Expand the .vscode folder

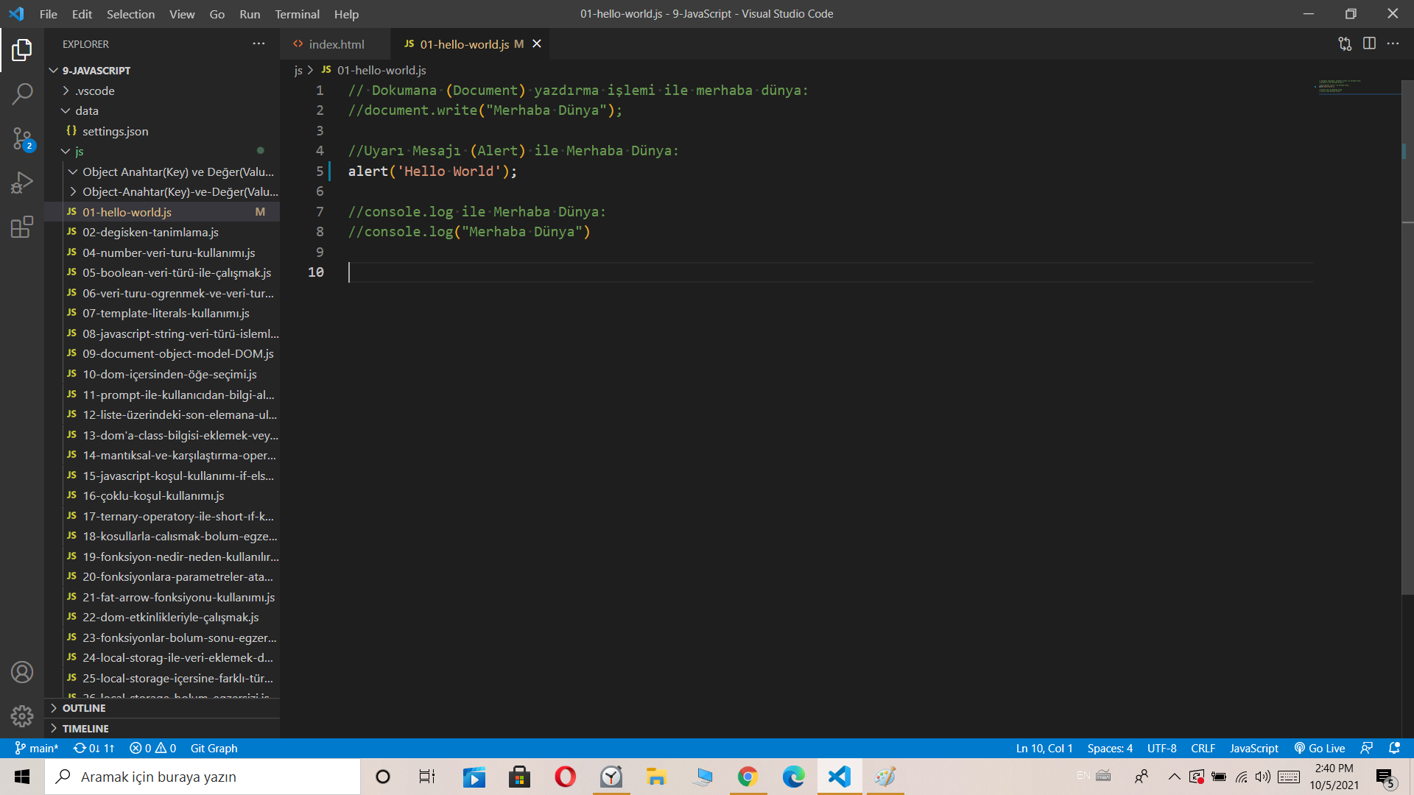[94, 91]
